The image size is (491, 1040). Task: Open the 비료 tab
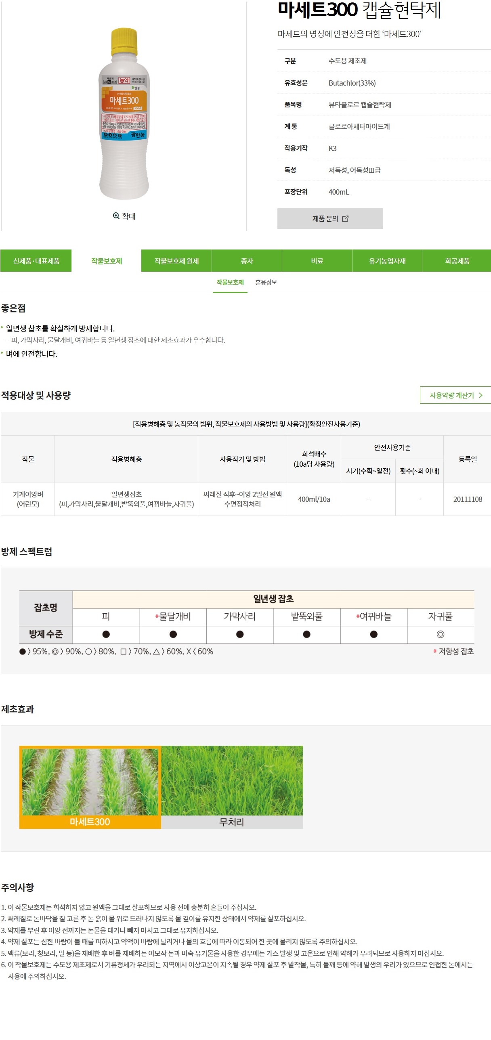pos(317,261)
